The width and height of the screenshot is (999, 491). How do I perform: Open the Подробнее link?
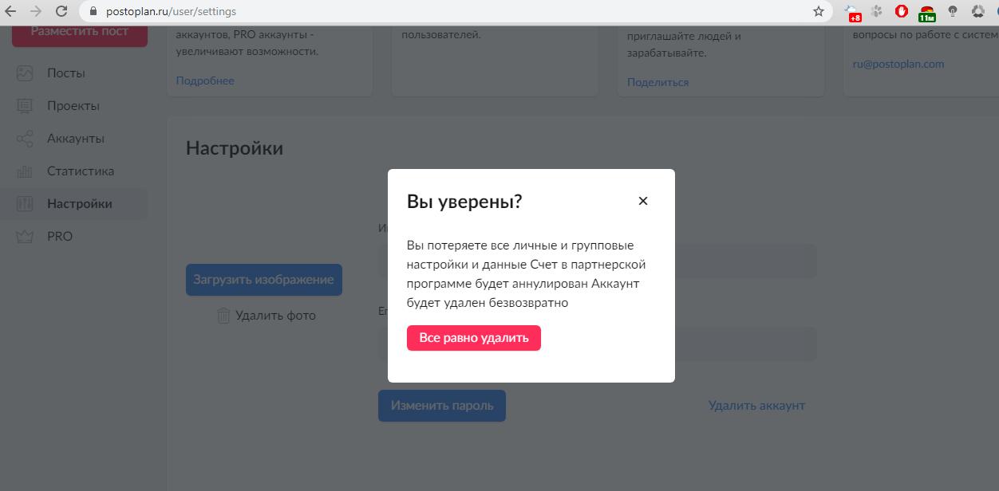(205, 81)
